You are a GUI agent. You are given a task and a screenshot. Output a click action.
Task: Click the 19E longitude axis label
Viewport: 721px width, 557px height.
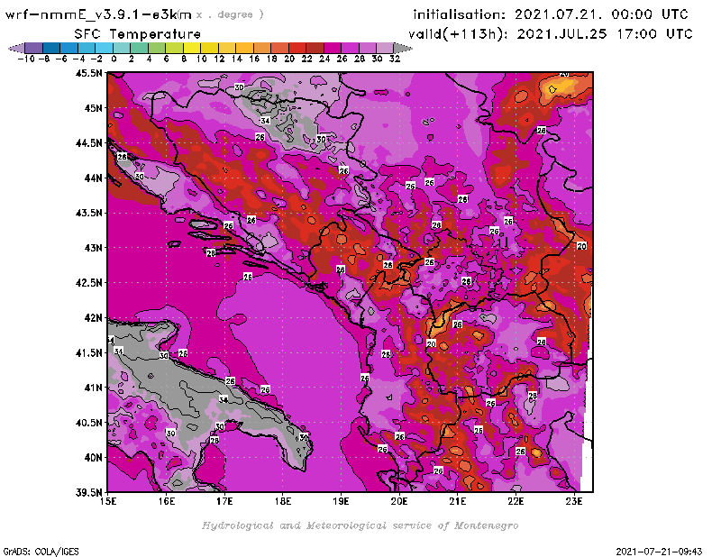pos(341,501)
